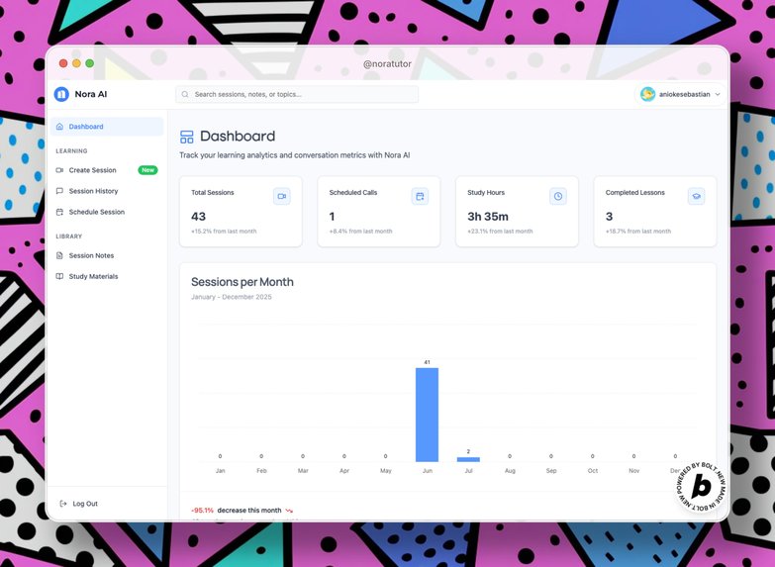This screenshot has height=567, width=775.
Task: Click the Session History chat icon
Action: [x=59, y=191]
